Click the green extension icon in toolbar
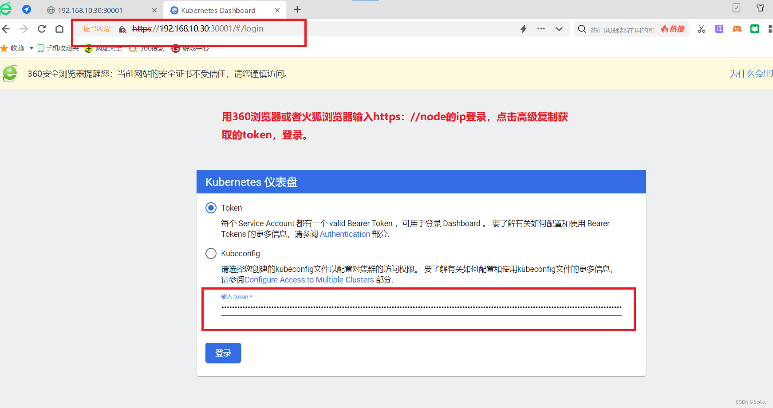Screen dimensions: 773x408 (755, 29)
